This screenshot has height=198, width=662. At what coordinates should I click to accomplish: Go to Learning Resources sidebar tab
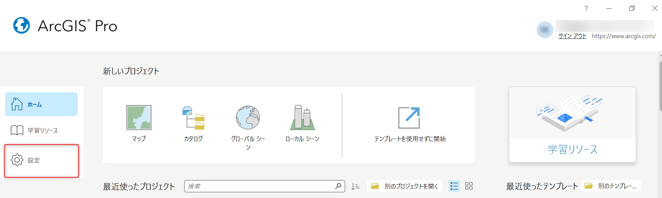point(41,130)
